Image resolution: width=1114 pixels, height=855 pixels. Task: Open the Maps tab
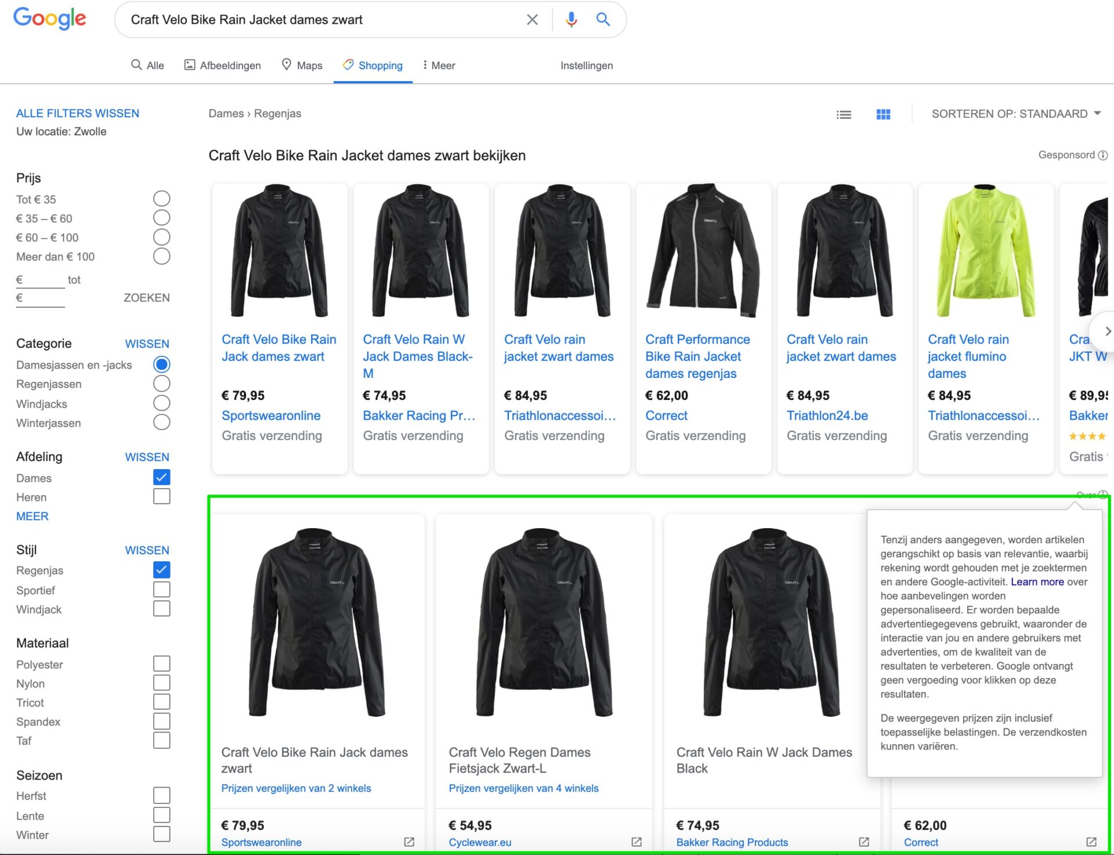302,65
